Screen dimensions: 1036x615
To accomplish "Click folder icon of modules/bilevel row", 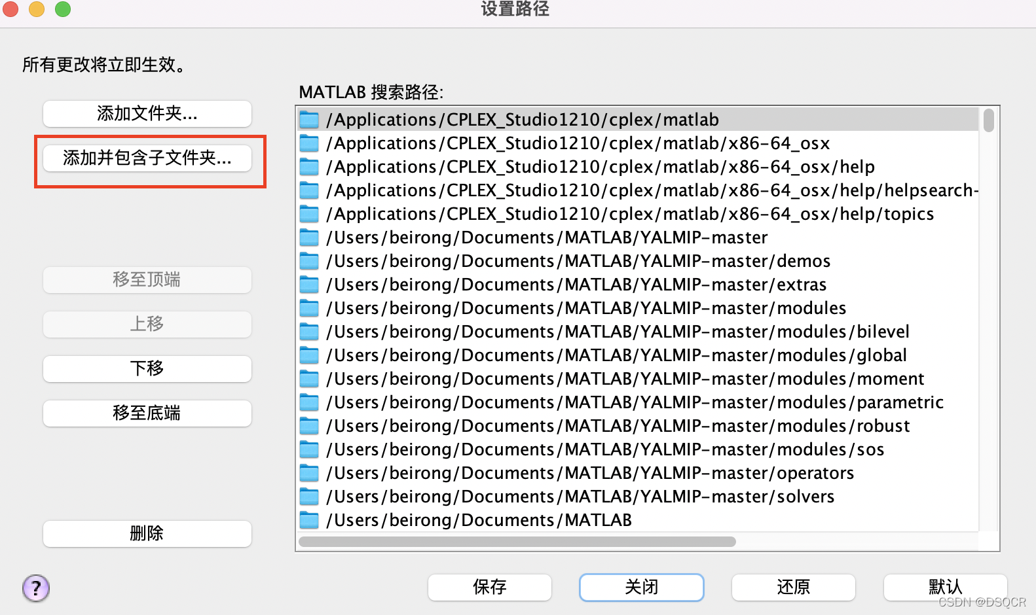I will pos(309,332).
